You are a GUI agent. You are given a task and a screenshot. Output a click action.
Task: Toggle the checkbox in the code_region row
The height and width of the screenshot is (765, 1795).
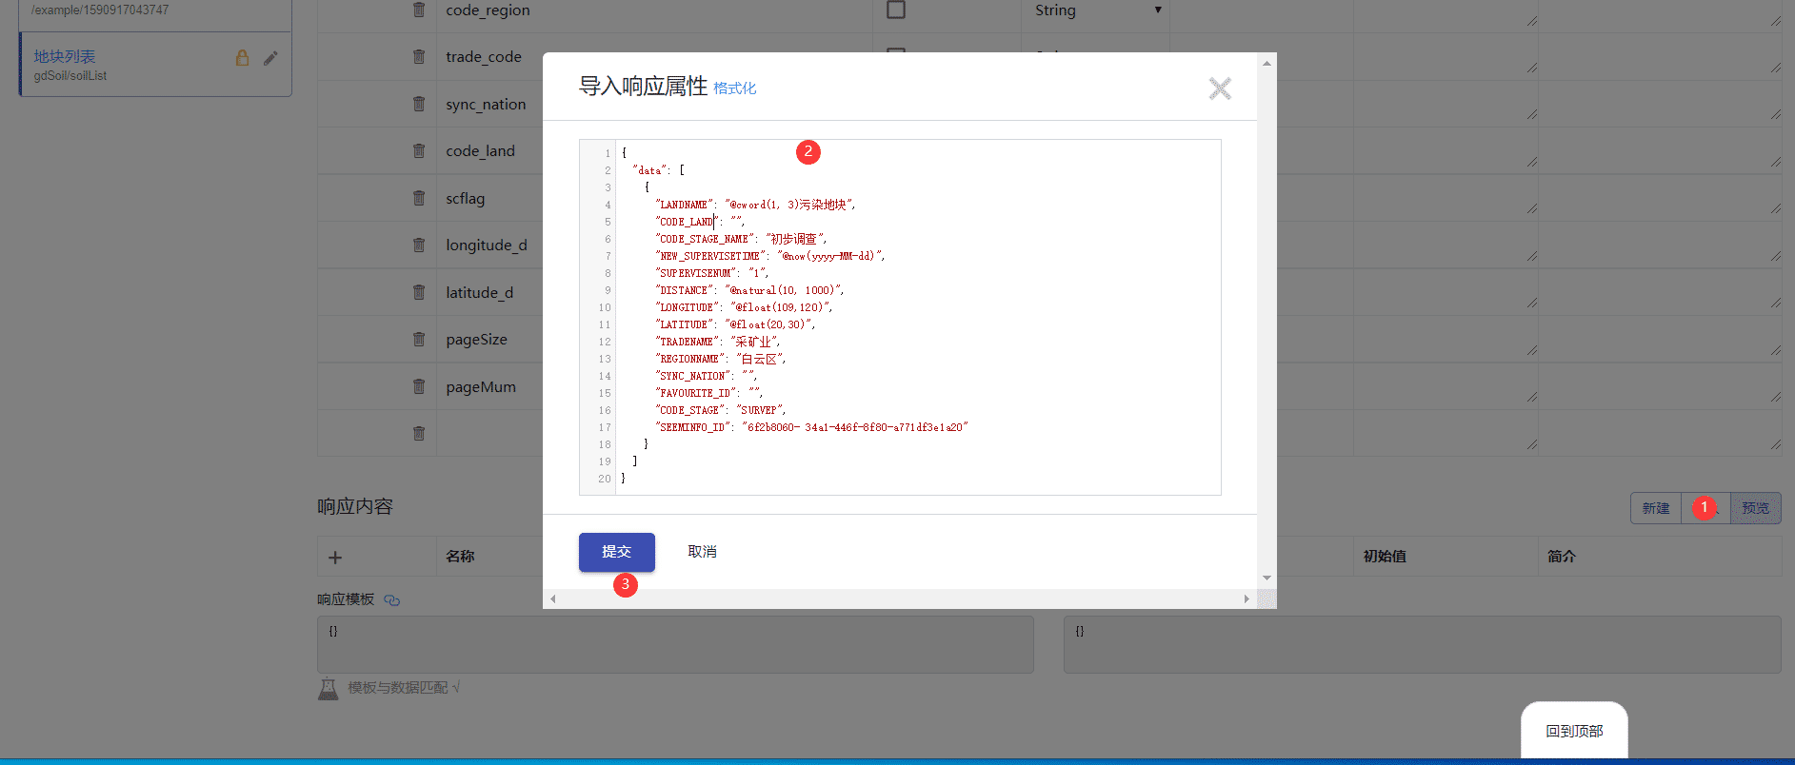pyautogui.click(x=896, y=10)
